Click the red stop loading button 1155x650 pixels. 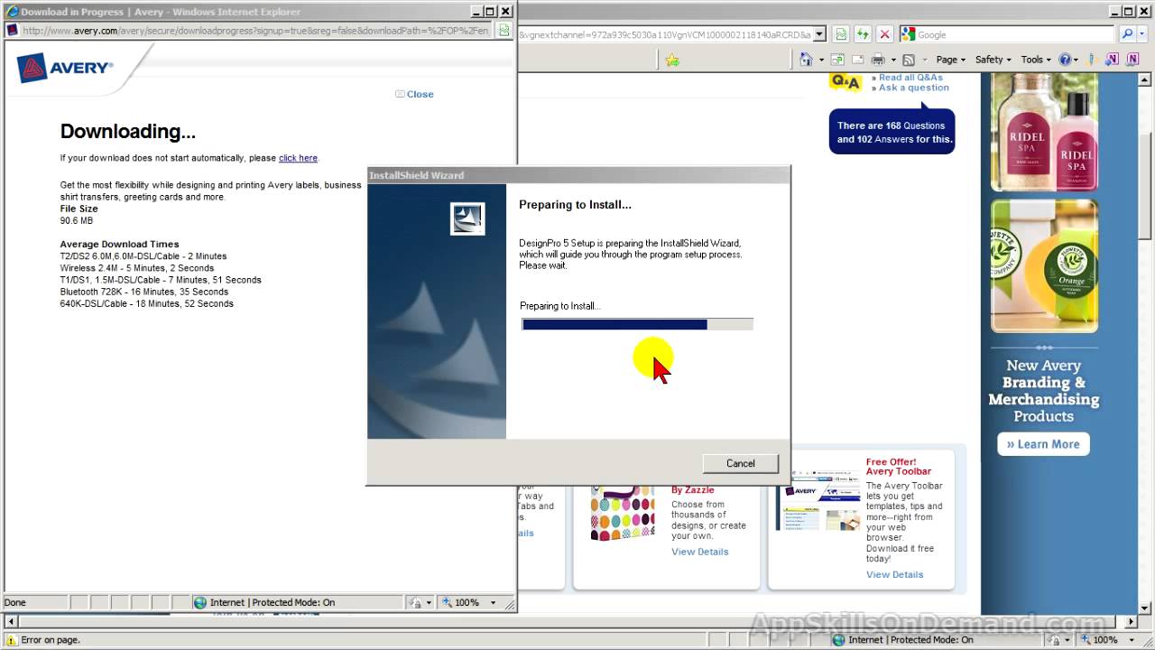click(x=884, y=34)
